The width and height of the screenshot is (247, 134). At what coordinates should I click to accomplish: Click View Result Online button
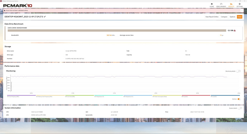click(212, 17)
